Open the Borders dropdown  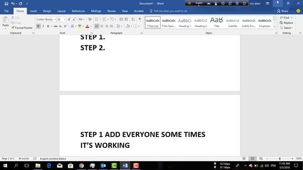(x=139, y=26)
